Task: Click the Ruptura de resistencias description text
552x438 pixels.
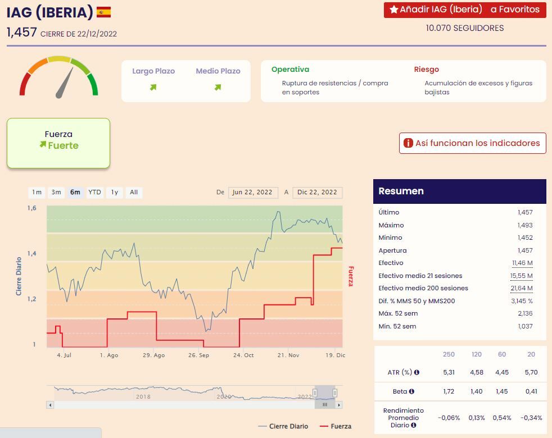Action: click(335, 88)
